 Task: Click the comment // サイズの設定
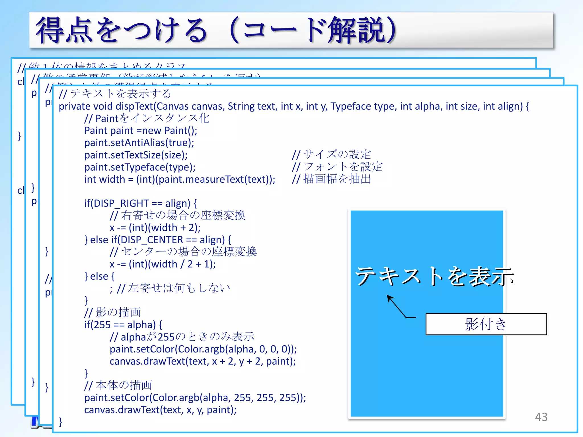[331, 154]
